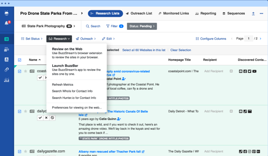The width and height of the screenshot is (268, 156).
Task: Click Clear Selection link
Action: pos(181,50)
